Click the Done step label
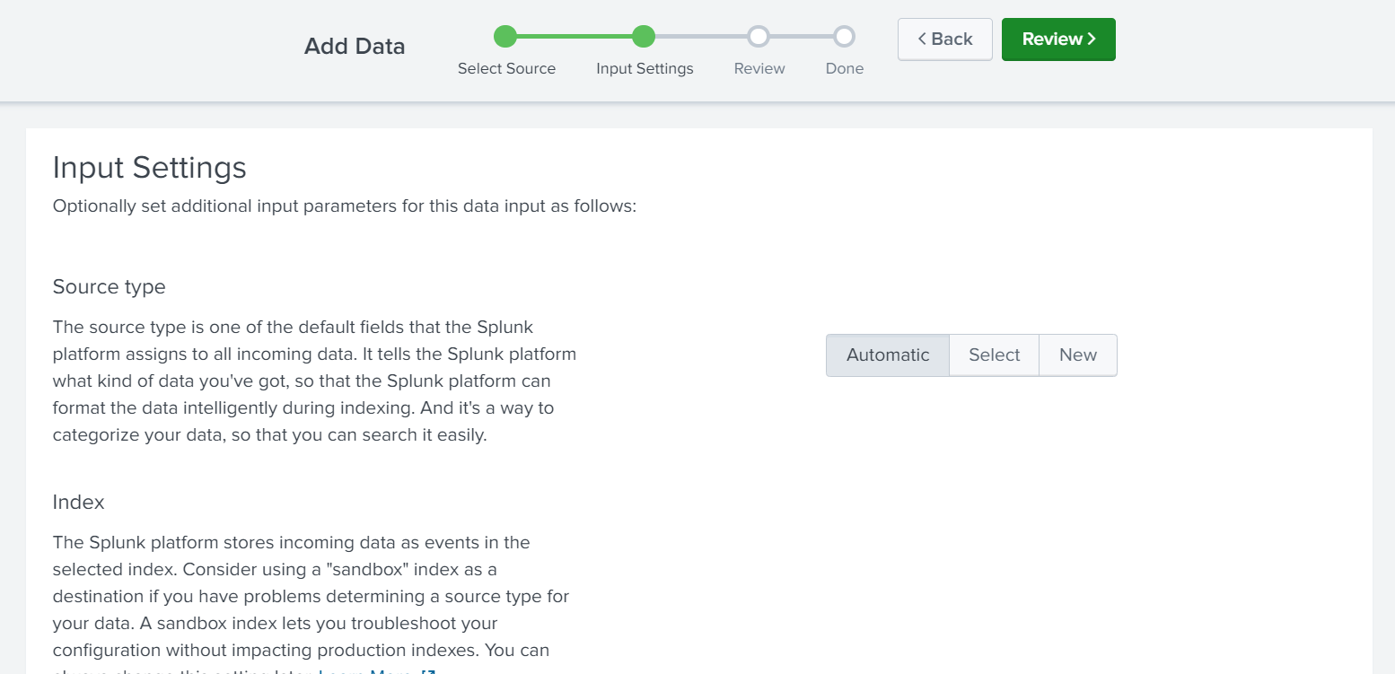Viewport: 1395px width, 674px height. click(845, 68)
